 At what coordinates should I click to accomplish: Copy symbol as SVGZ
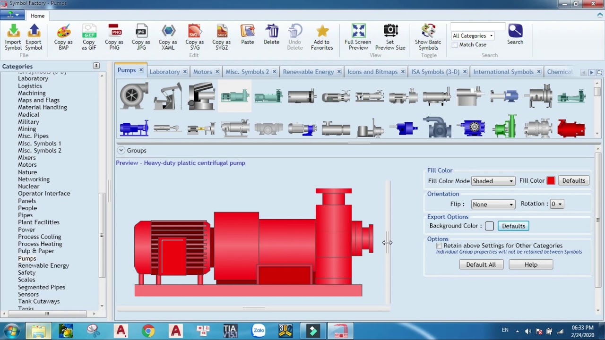pyautogui.click(x=222, y=37)
